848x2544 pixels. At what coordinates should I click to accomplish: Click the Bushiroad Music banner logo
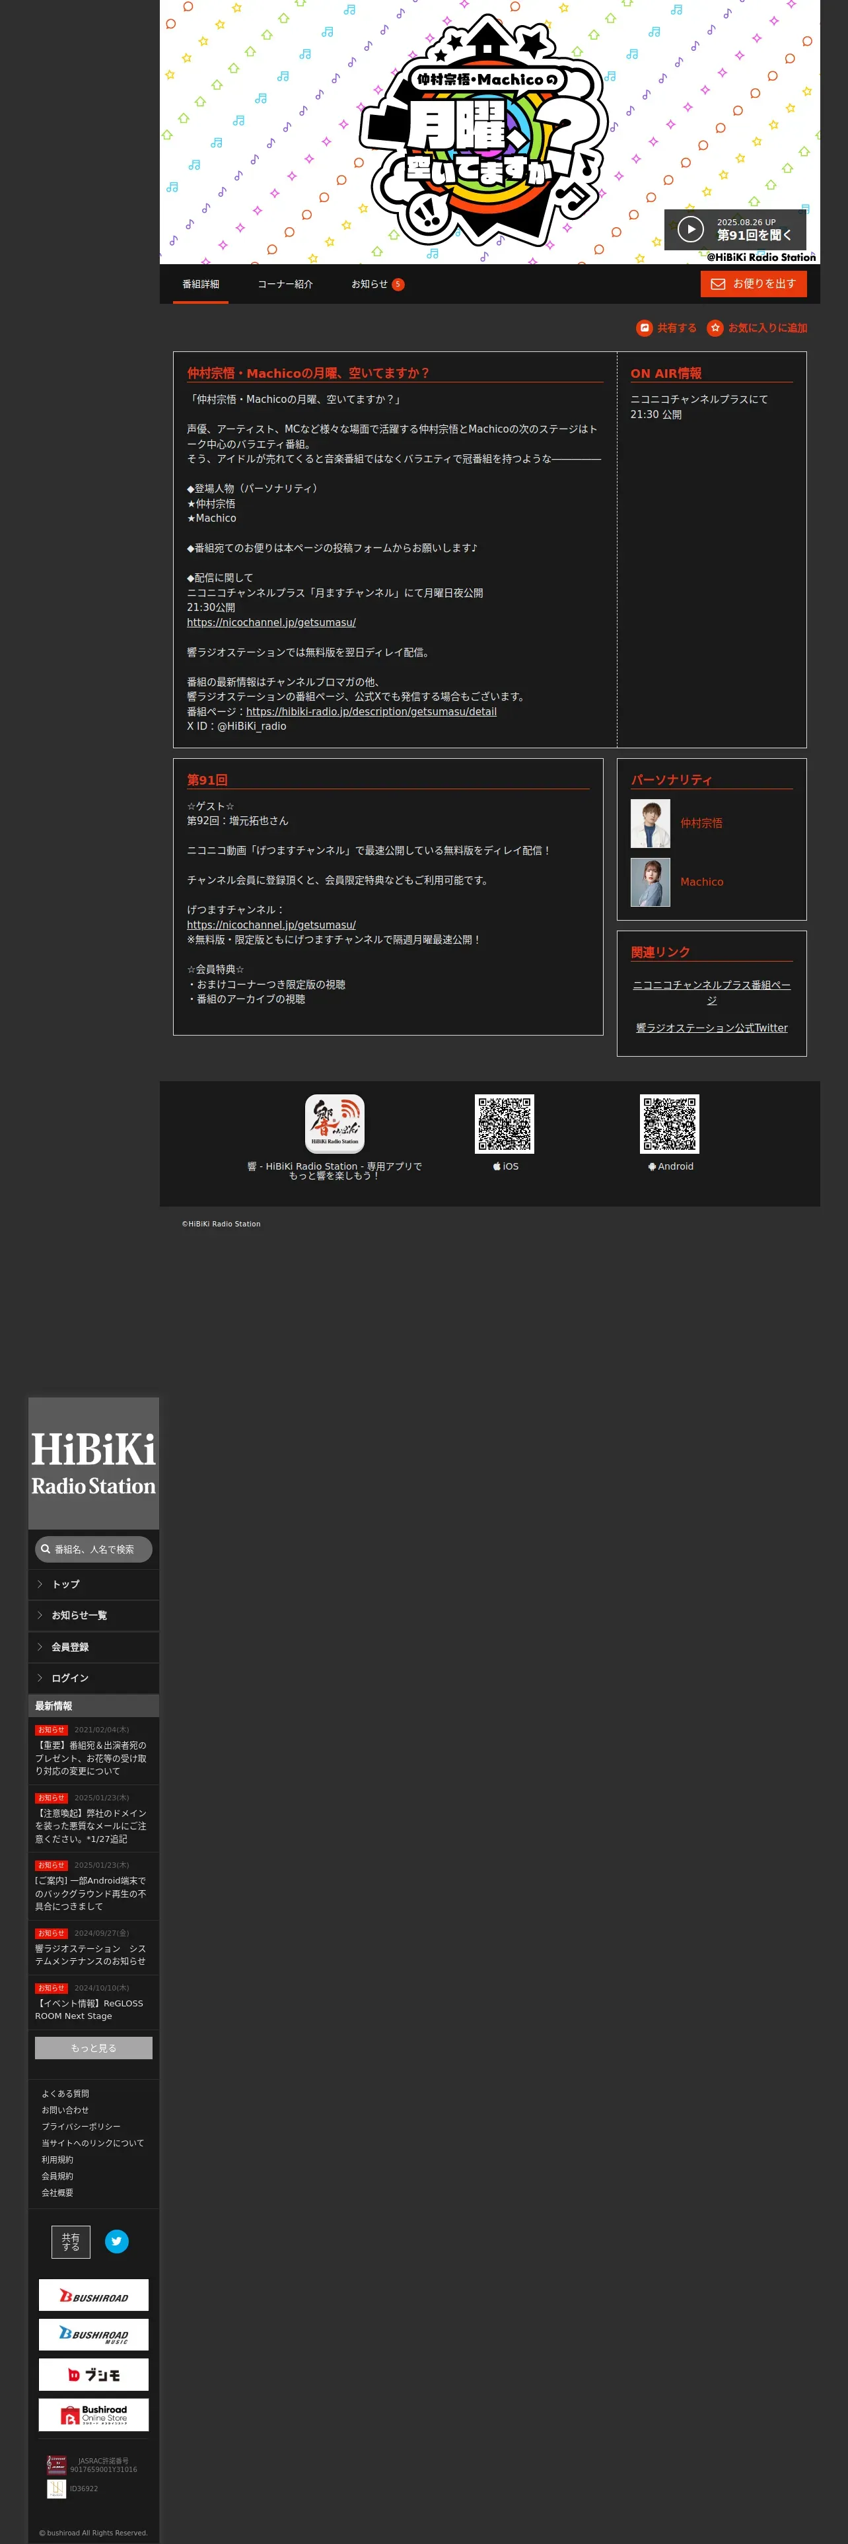click(x=94, y=2335)
